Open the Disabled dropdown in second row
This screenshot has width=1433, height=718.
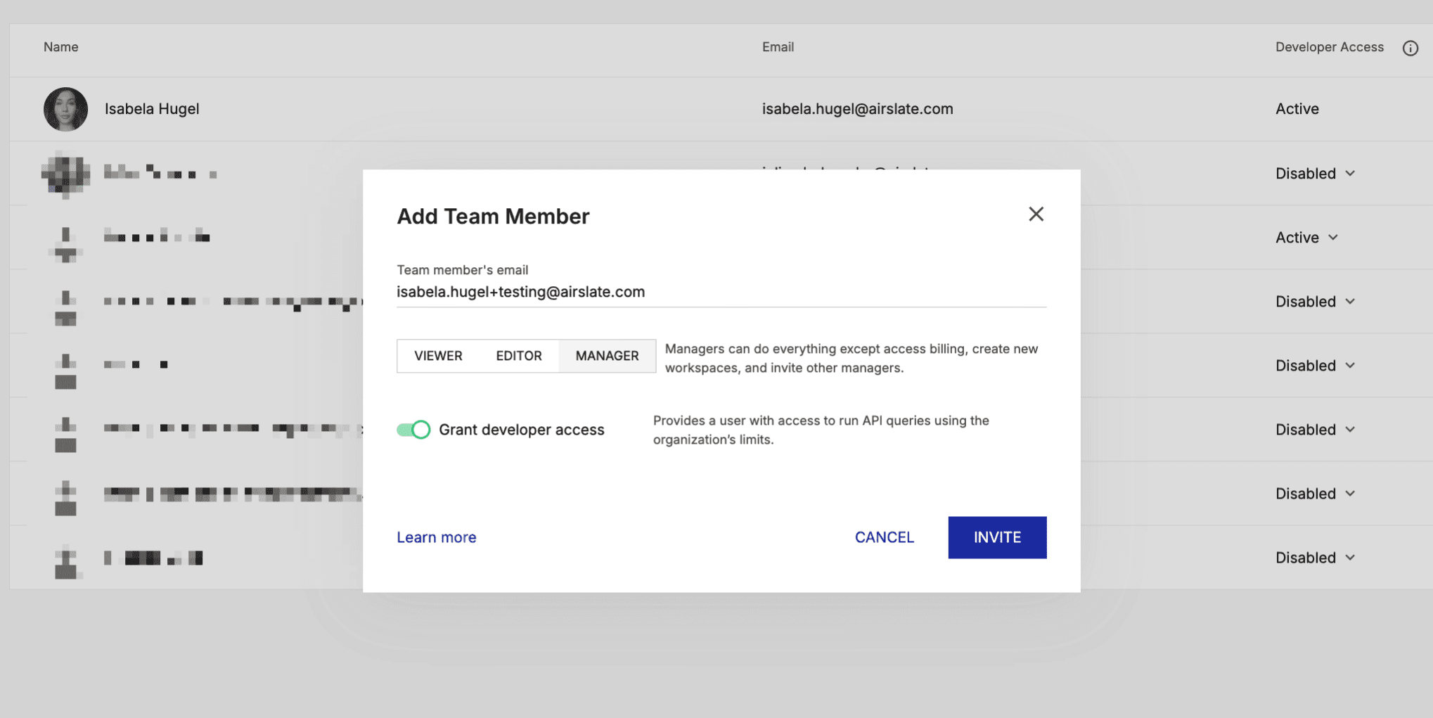tap(1315, 174)
